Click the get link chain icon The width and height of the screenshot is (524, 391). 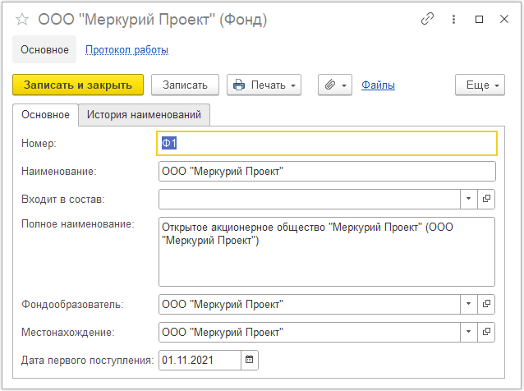pos(427,18)
